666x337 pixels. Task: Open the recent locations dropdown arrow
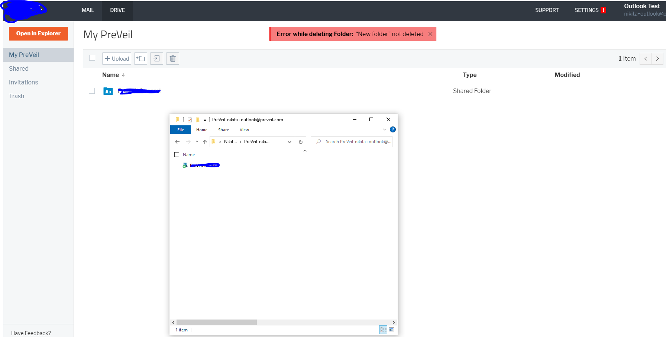[x=197, y=142]
